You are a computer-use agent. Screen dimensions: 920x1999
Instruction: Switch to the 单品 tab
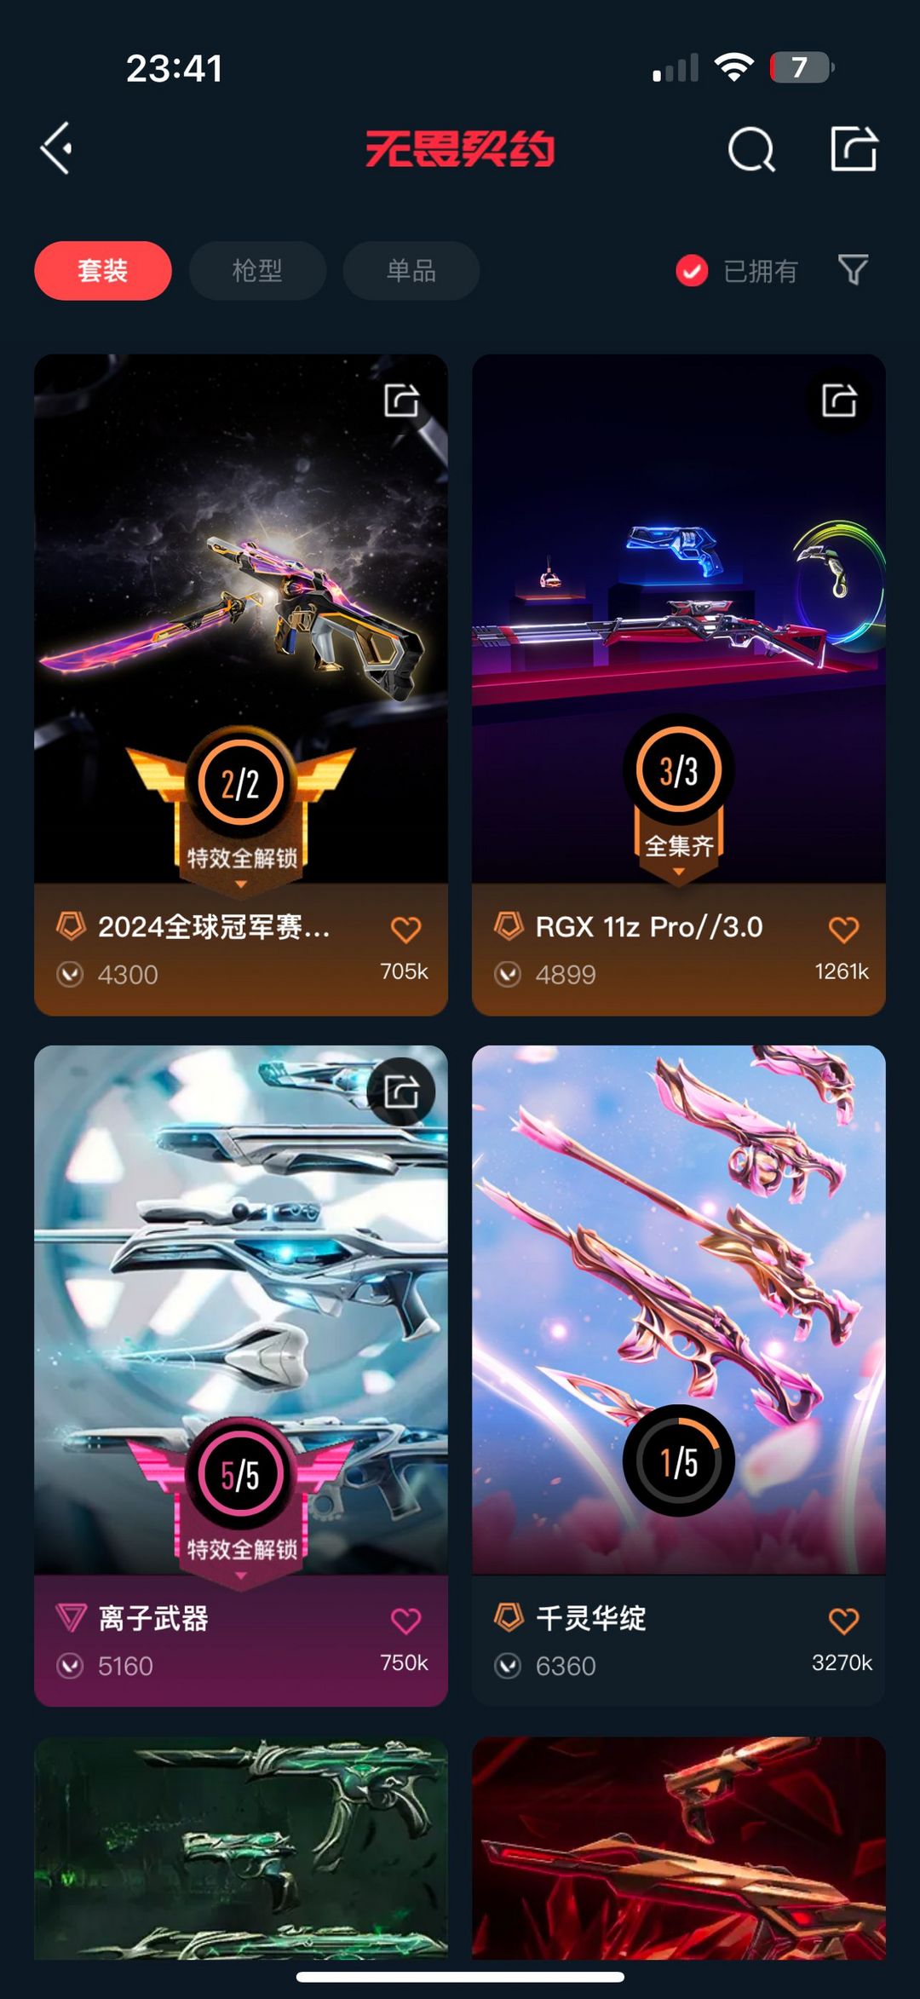click(411, 271)
